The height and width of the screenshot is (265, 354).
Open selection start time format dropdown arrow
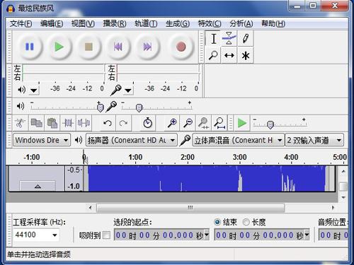pyautogui.click(x=207, y=235)
